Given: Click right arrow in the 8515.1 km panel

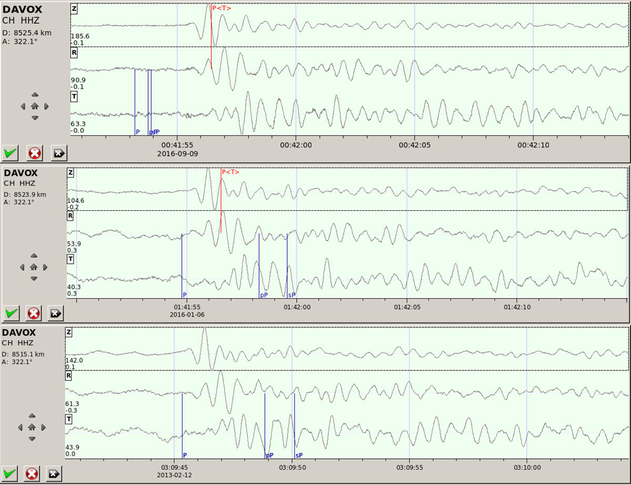Looking at the screenshot, I should 43,427.
